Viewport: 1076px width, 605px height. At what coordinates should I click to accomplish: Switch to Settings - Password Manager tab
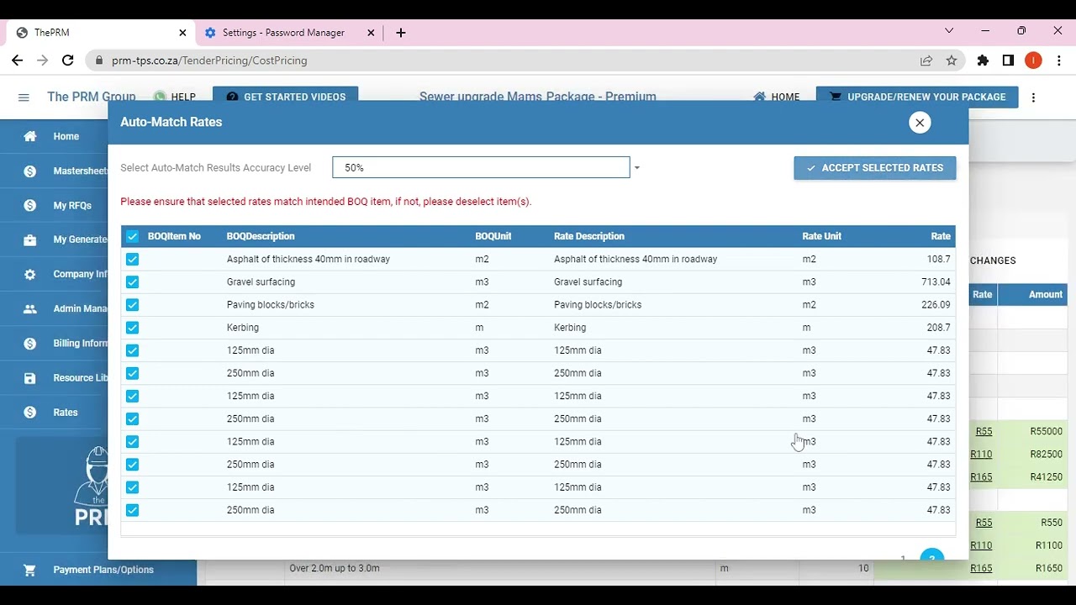[290, 33]
